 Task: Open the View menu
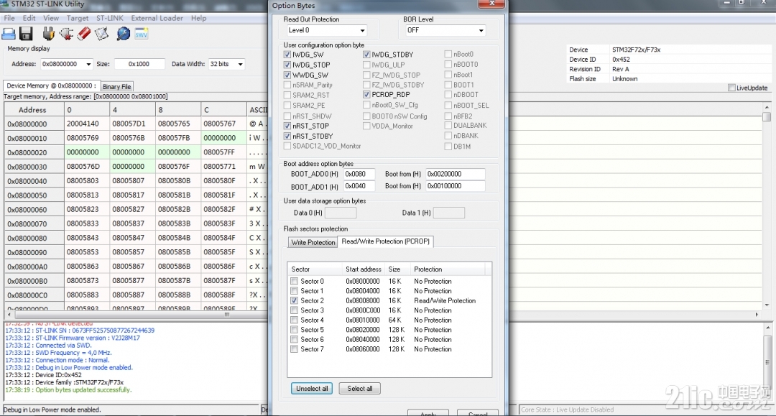click(x=51, y=18)
